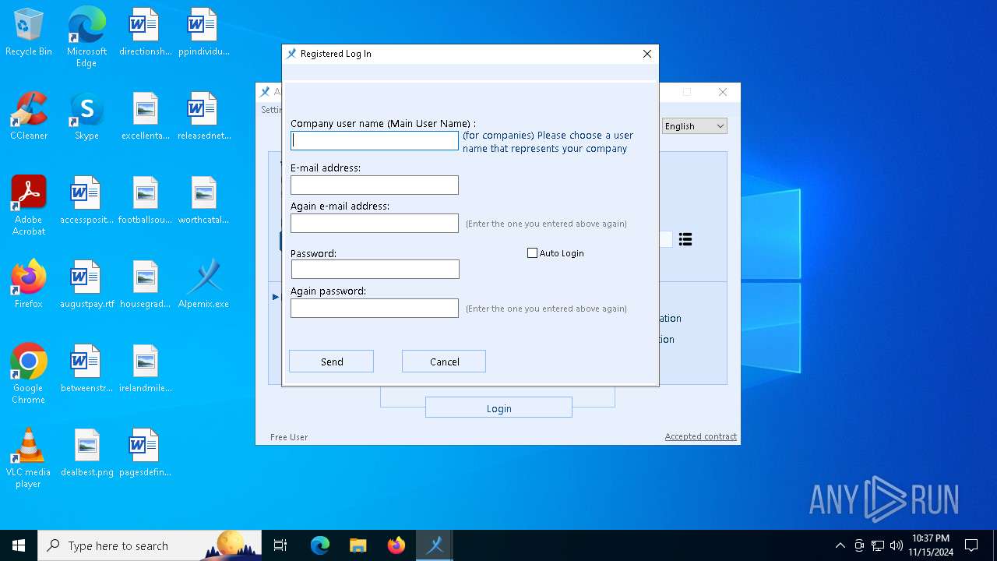The image size is (997, 561).
Task: Open Skype desktop shortcut
Action: click(x=86, y=116)
